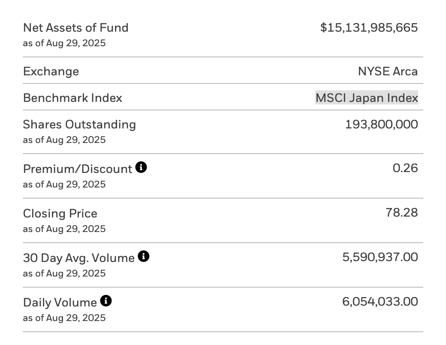Select the Closing Price row label
This screenshot has width=446, height=345.
pos(60,213)
